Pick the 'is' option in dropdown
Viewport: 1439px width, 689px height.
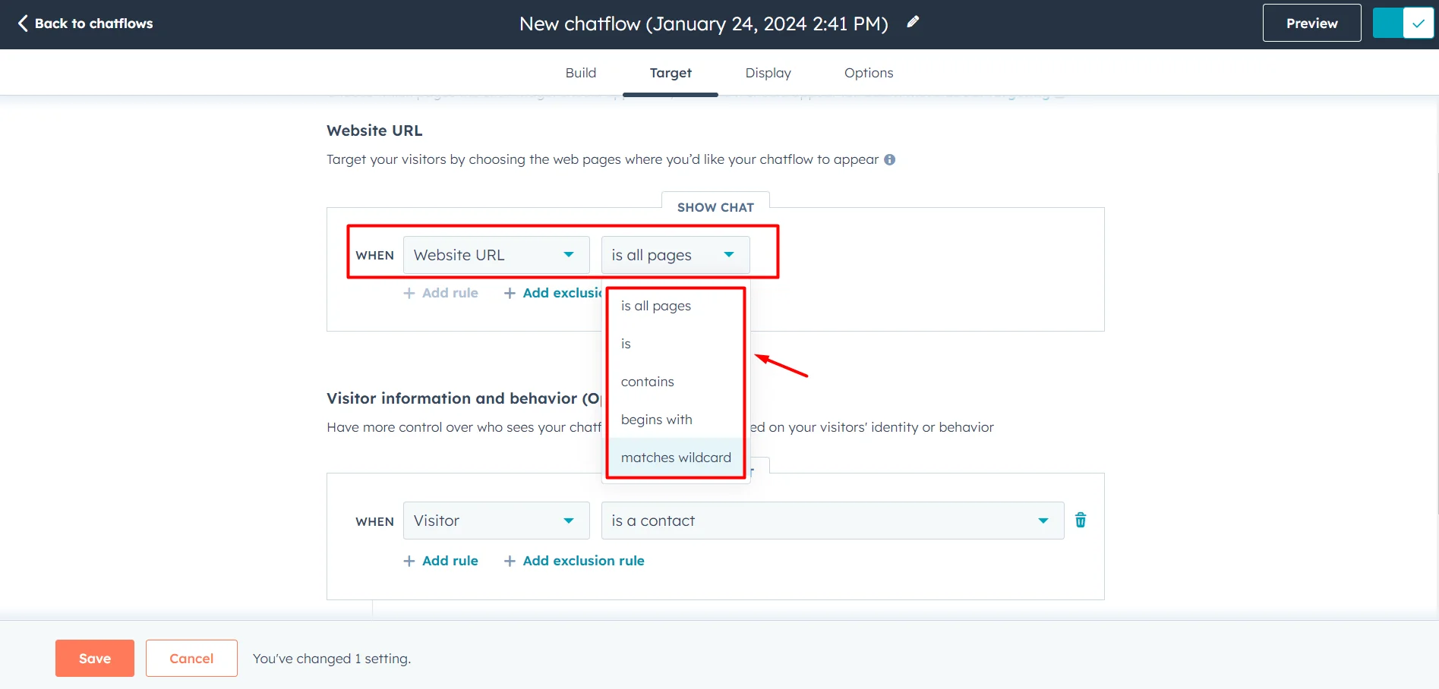[626, 344]
